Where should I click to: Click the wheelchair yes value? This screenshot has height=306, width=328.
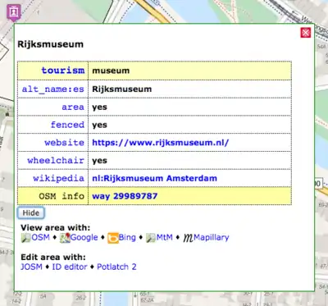pyautogui.click(x=99, y=161)
